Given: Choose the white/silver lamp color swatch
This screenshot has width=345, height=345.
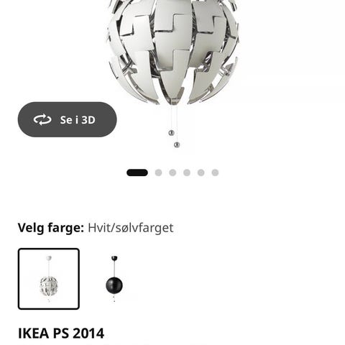Looking at the screenshot, I should pyautogui.click(x=49, y=279).
